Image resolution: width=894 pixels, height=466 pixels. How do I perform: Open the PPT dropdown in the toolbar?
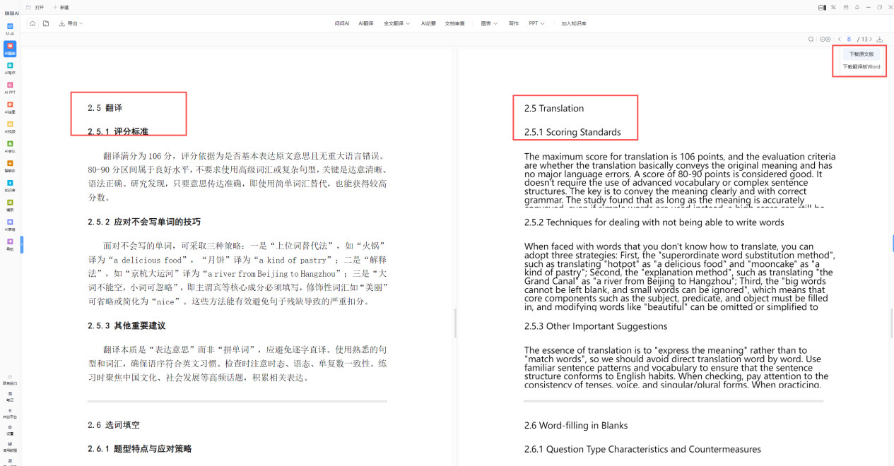point(536,23)
